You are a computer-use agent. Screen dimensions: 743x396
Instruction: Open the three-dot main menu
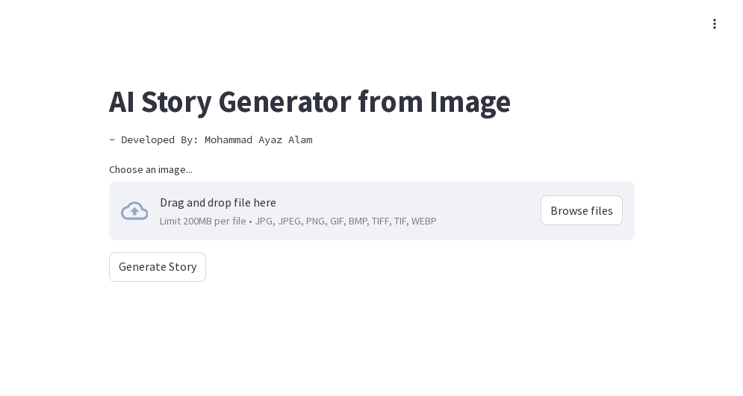(715, 24)
